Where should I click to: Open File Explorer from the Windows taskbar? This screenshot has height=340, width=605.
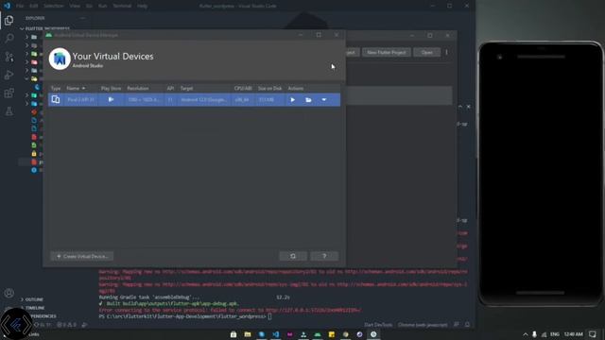(248, 334)
